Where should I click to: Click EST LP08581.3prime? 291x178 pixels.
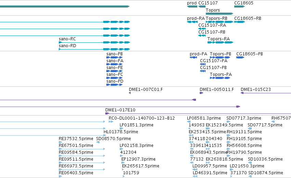click(x=188, y=122)
